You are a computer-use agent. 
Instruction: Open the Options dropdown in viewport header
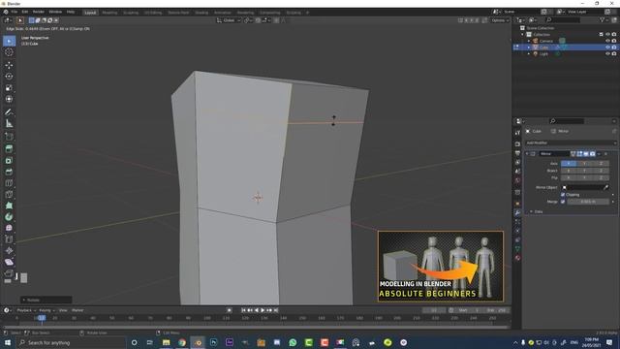pos(500,20)
